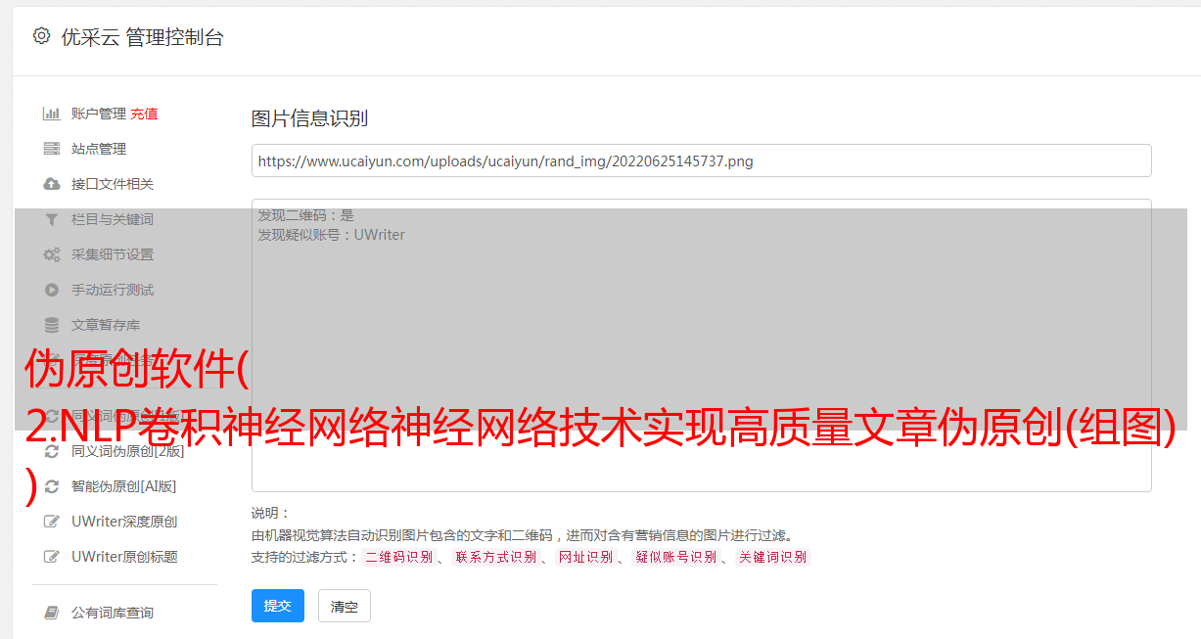Click inside the recognition result text area
1201x639 pixels.
701,345
